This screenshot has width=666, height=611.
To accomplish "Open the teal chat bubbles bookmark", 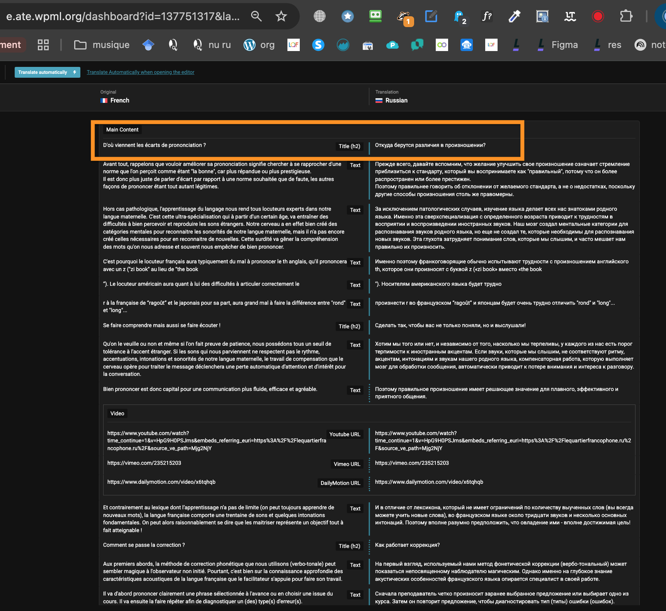I will click(x=417, y=45).
